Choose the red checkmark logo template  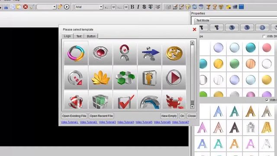125,100
